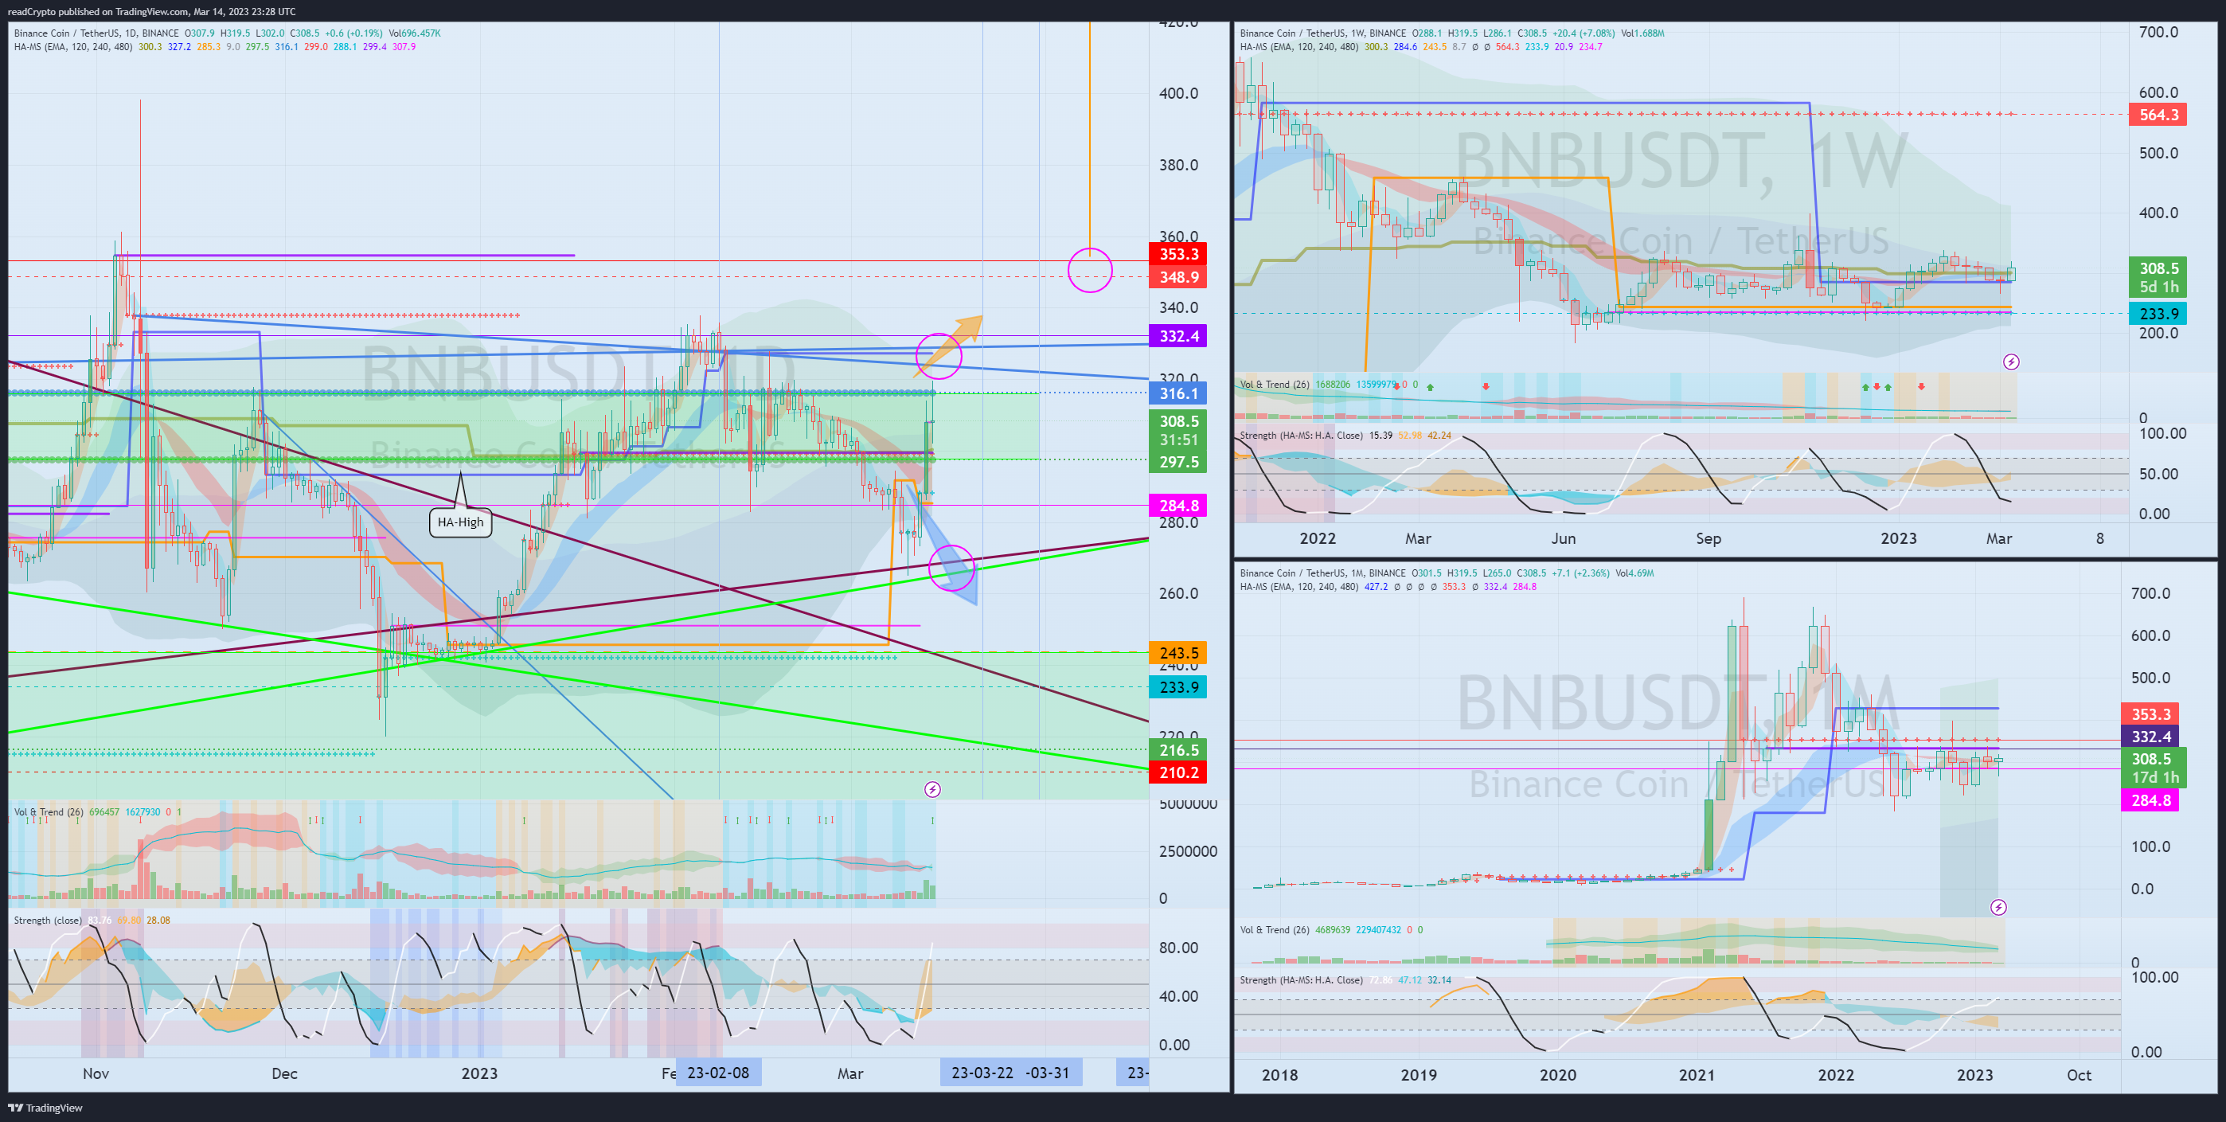Click the Oct label on monthly time axis
Image resolution: width=2226 pixels, height=1122 pixels.
[2079, 1075]
